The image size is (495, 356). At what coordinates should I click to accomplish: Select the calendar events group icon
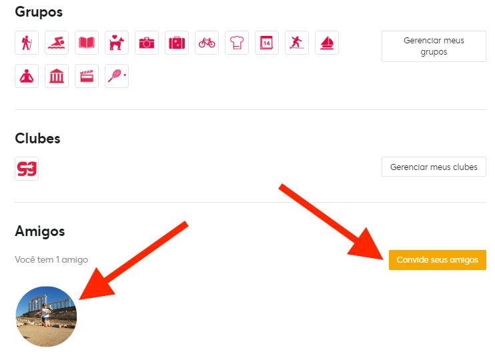[267, 43]
